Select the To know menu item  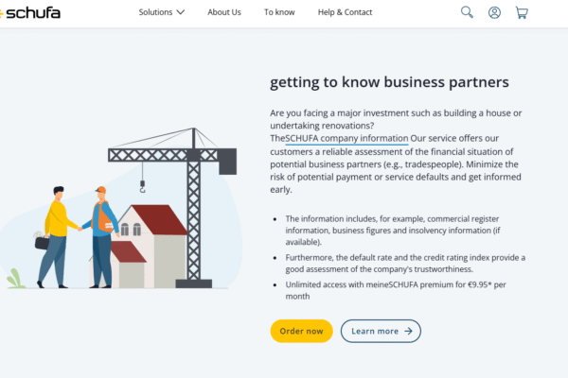[279, 12]
